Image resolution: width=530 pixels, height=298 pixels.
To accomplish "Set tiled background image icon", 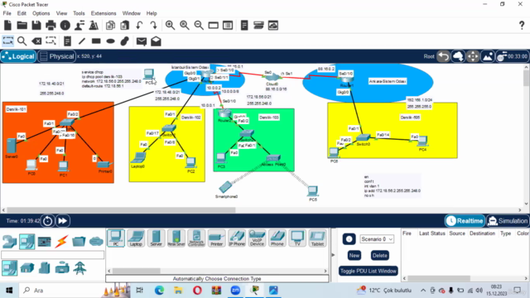I will [488, 56].
